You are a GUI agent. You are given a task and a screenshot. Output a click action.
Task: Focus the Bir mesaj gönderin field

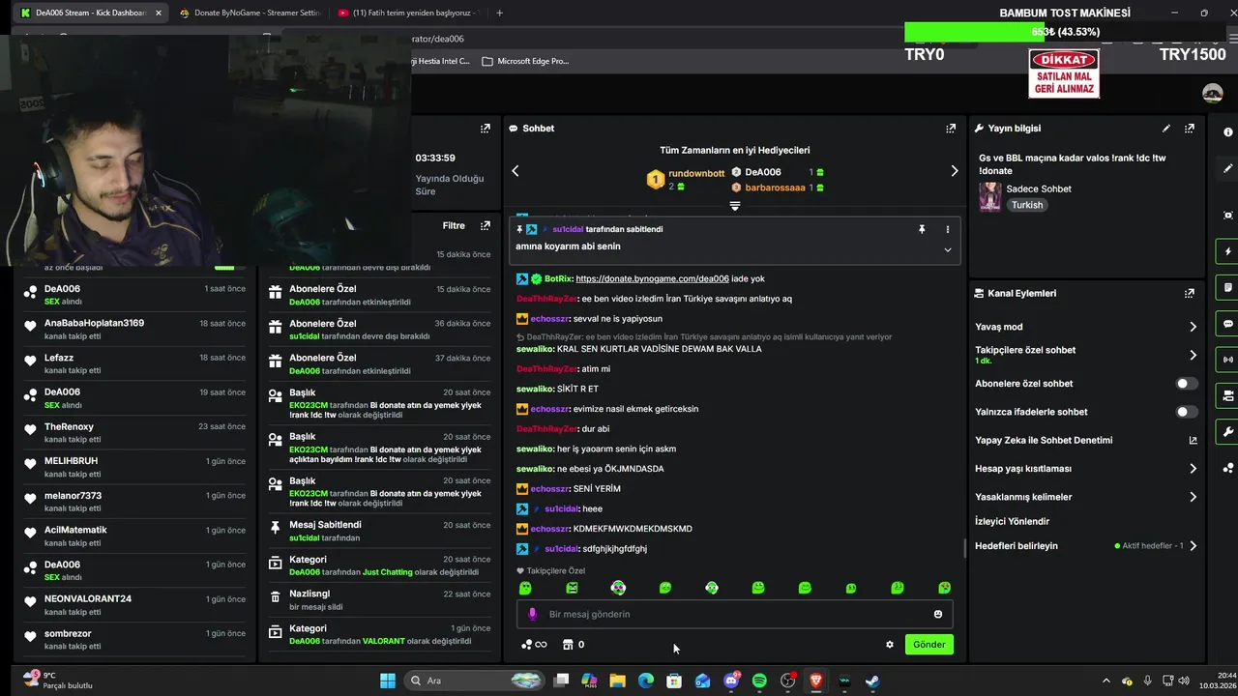click(x=735, y=614)
